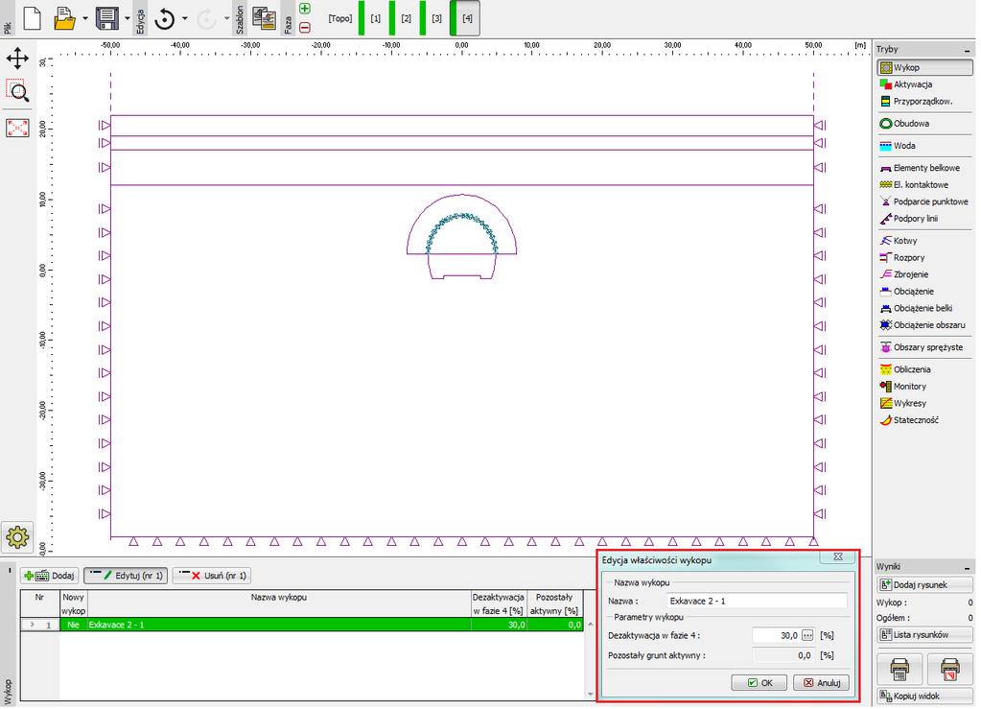The width and height of the screenshot is (981, 709).
Task: Click the Dodaj button to add excavation
Action: [50, 576]
